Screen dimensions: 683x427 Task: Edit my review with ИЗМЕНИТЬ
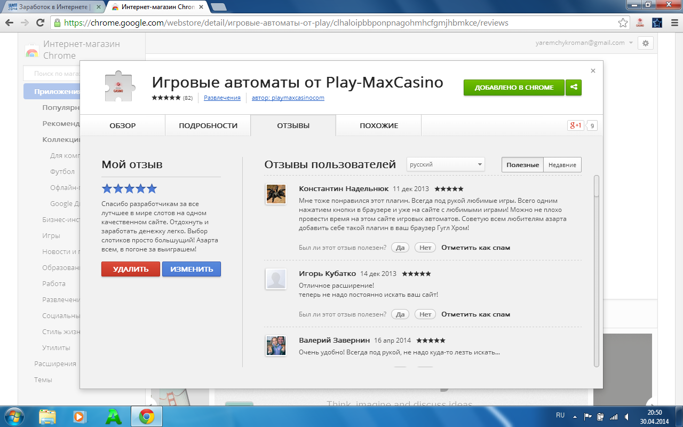coord(192,269)
